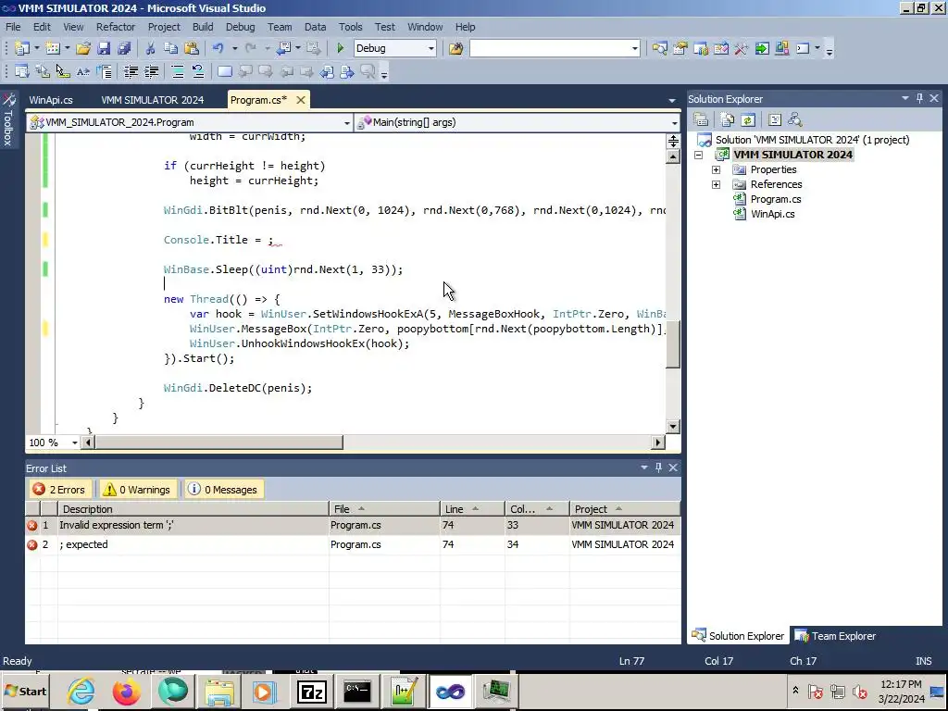This screenshot has width=948, height=711.
Task: Click the Uncomment selected lines icon
Action: (x=198, y=72)
